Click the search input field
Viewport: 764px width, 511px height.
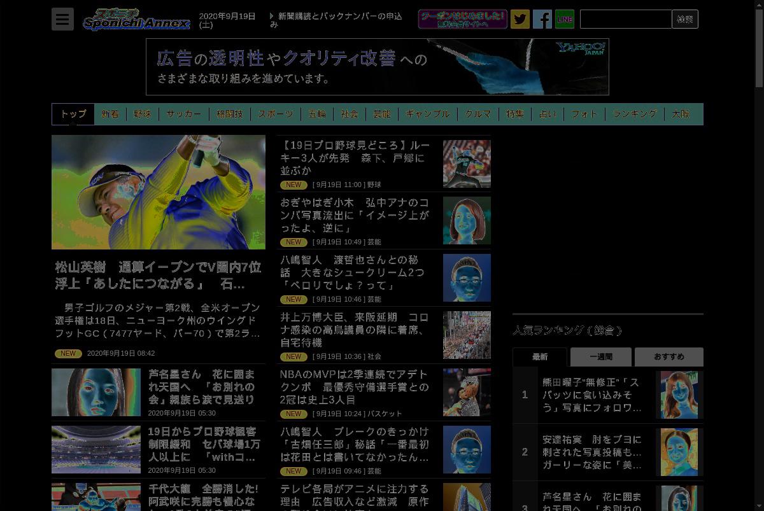[x=626, y=19]
